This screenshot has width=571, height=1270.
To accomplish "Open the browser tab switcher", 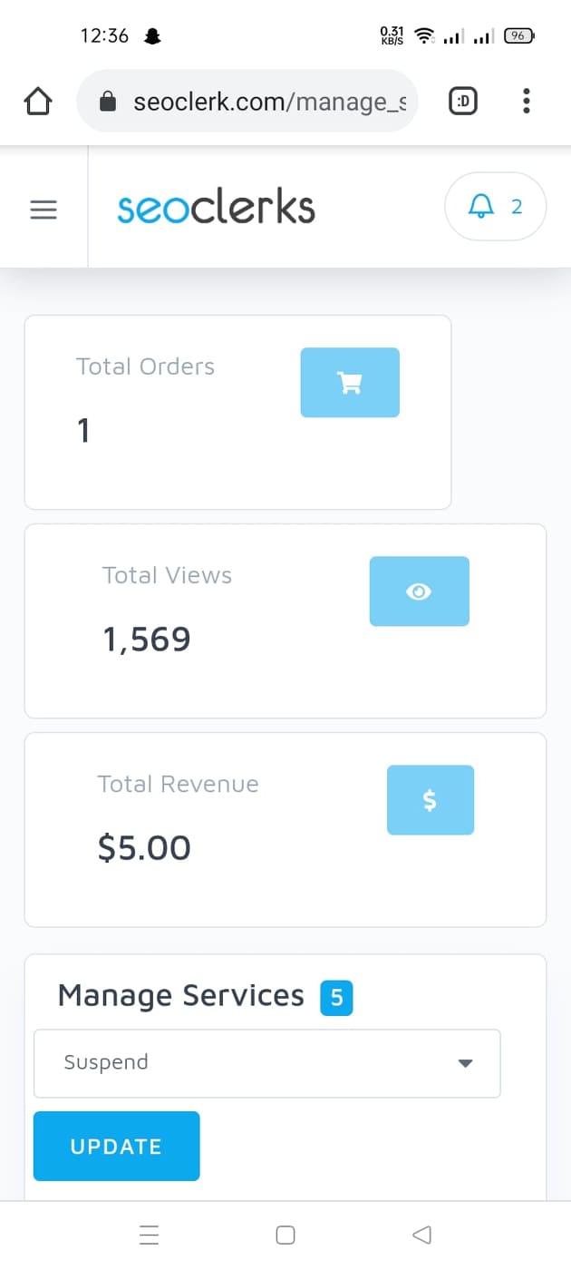I will tap(462, 102).
